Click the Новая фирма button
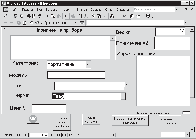 pos(91,120)
